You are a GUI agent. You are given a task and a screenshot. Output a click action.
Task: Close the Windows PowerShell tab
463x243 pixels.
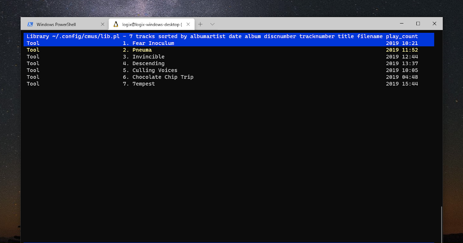102,24
